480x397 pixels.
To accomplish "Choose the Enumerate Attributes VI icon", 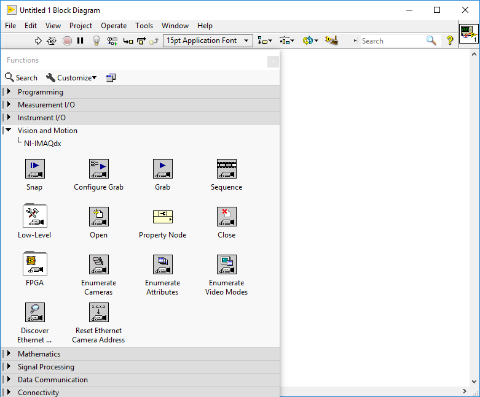I will (x=162, y=264).
